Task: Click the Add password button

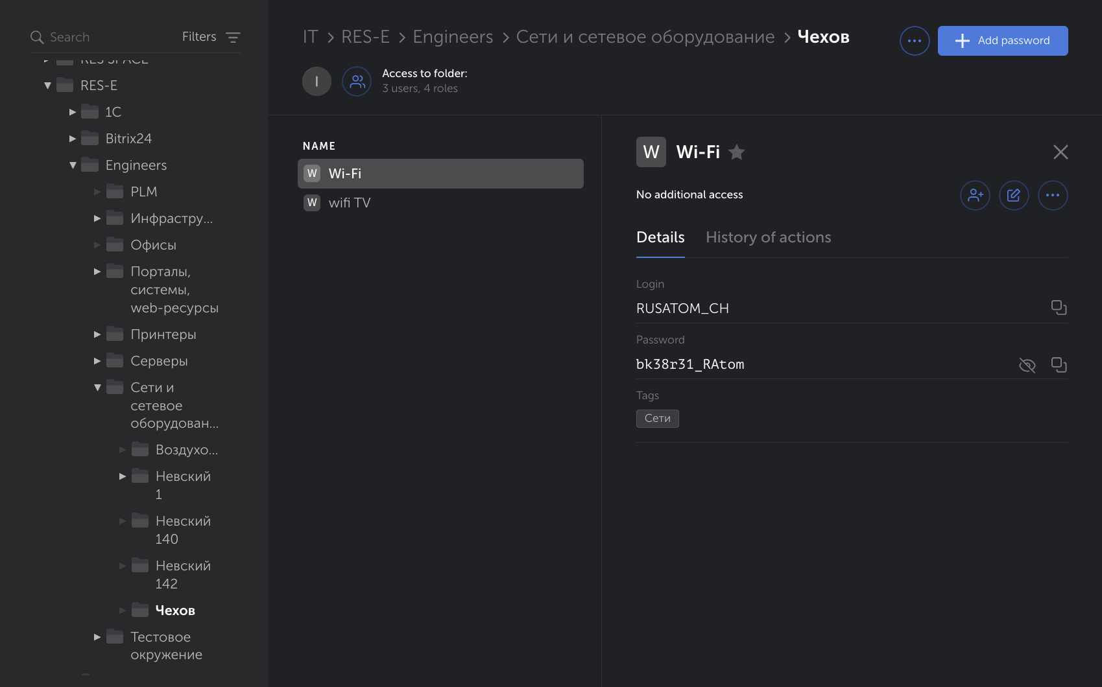Action: pos(1002,41)
